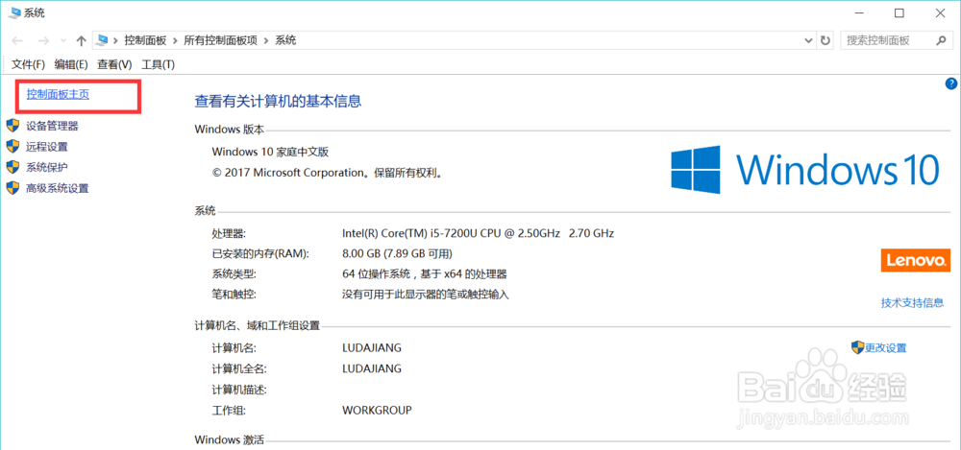Screen dimensions: 961x450
Task: Click the Forward navigation arrow
Action: 43,41
